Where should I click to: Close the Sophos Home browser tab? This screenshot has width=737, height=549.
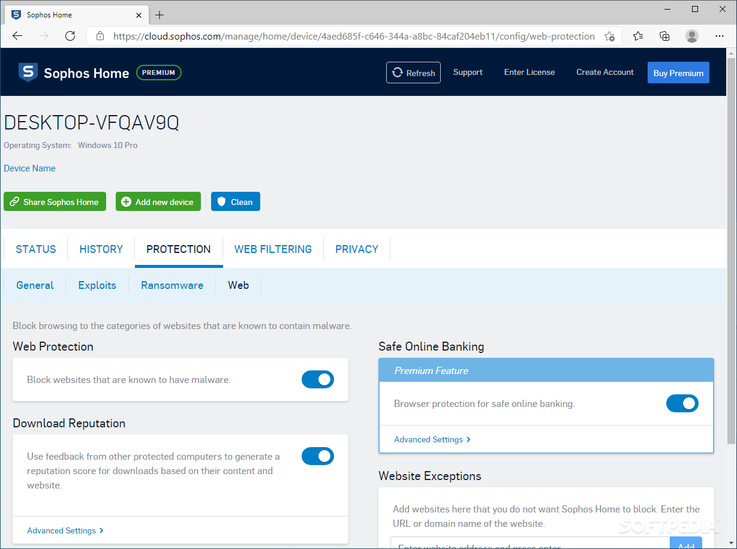(x=139, y=15)
